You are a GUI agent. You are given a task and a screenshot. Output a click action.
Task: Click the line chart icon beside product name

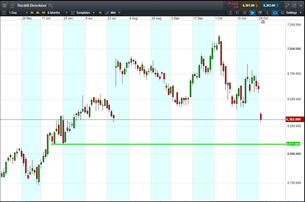12,5
